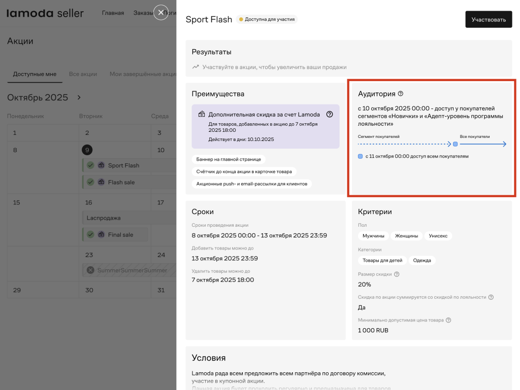The image size is (520, 390).
Task: Open help for loyalty discount stacking
Action: tap(491, 297)
